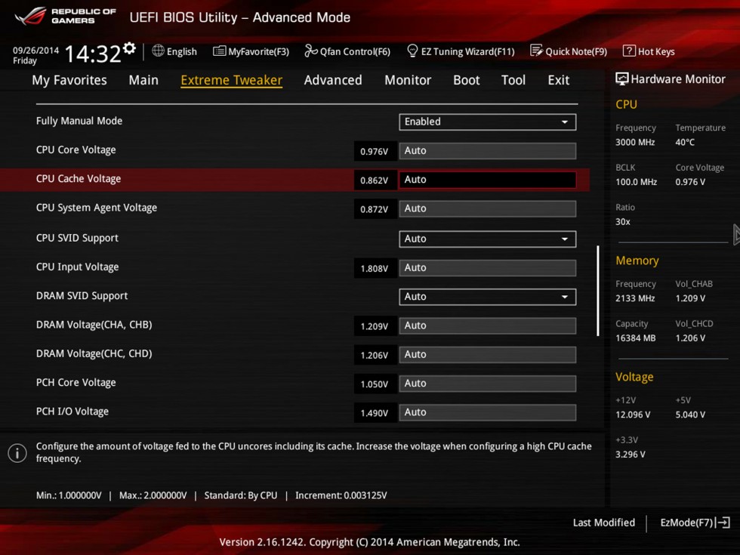This screenshot has height=555, width=740.
Task: Click the info icon next to voltage description
Action: pyautogui.click(x=17, y=453)
